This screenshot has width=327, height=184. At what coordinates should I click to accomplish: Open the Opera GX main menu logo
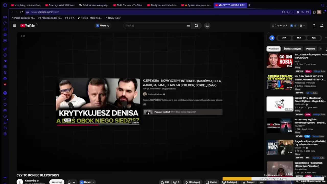pyautogui.click(x=5, y=5)
